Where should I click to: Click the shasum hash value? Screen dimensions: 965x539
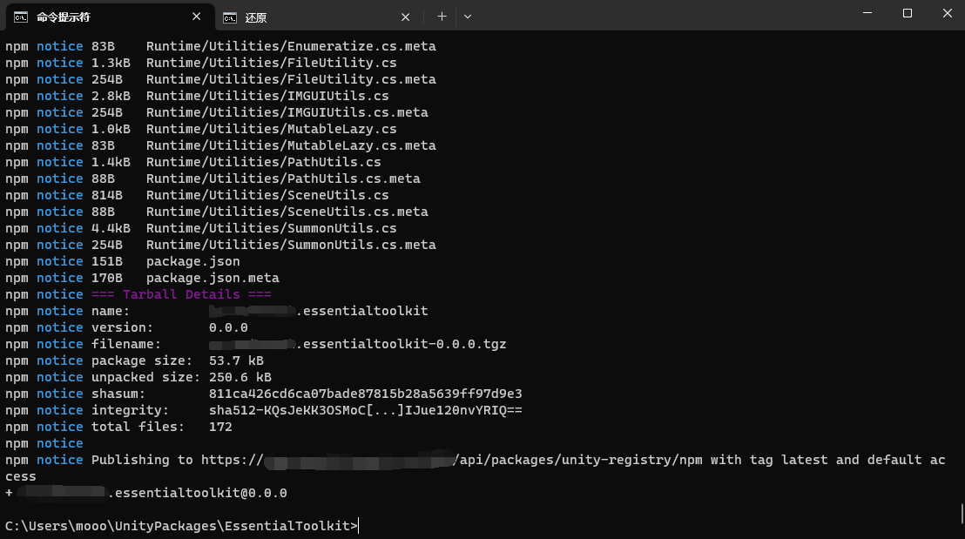click(x=366, y=394)
